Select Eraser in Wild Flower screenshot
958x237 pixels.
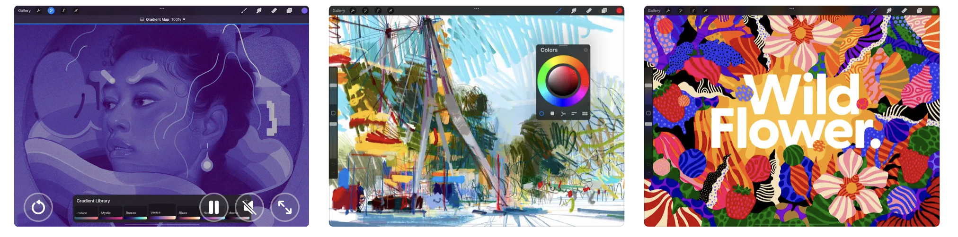point(904,10)
